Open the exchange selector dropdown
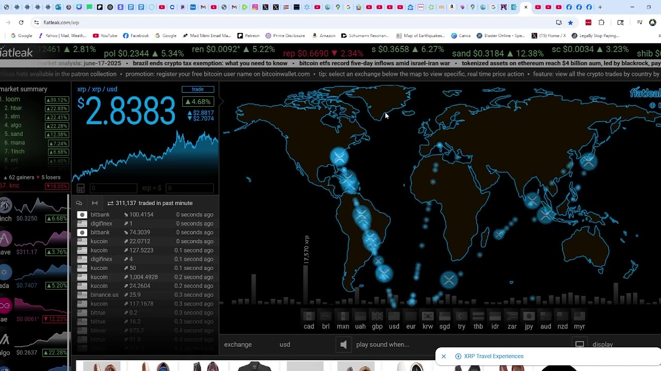This screenshot has height=371, width=661. (238, 345)
